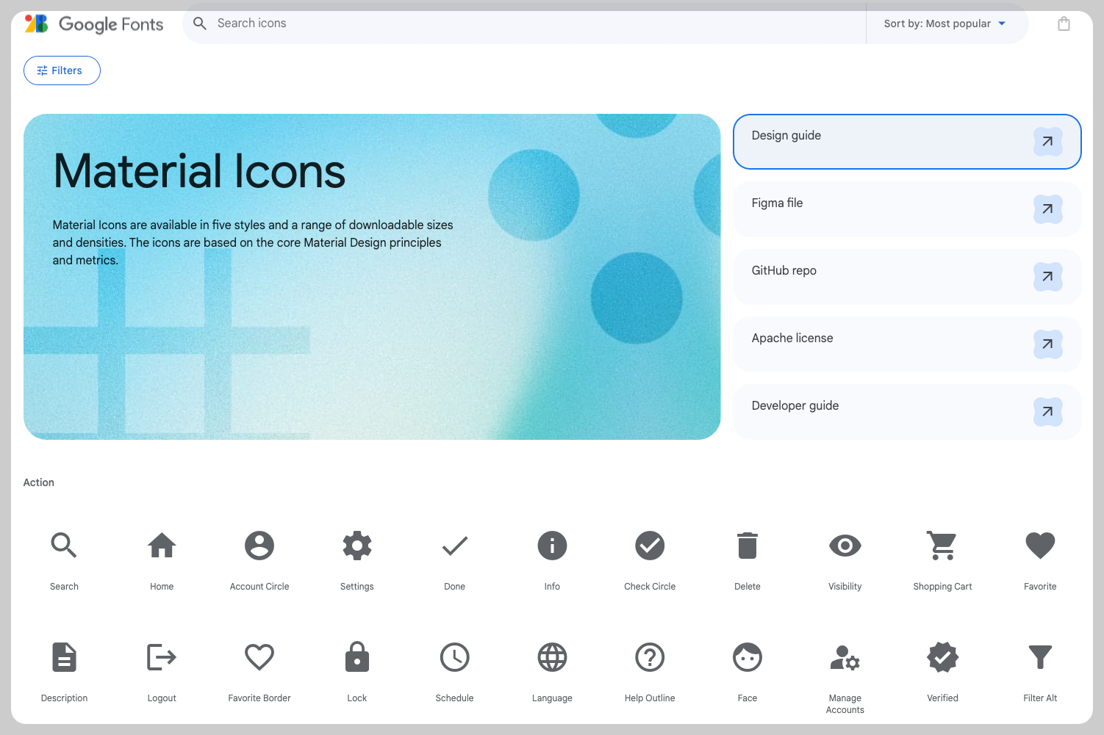Click the magnifier icon in search bar
Screen dimensions: 1104x735
200,23
